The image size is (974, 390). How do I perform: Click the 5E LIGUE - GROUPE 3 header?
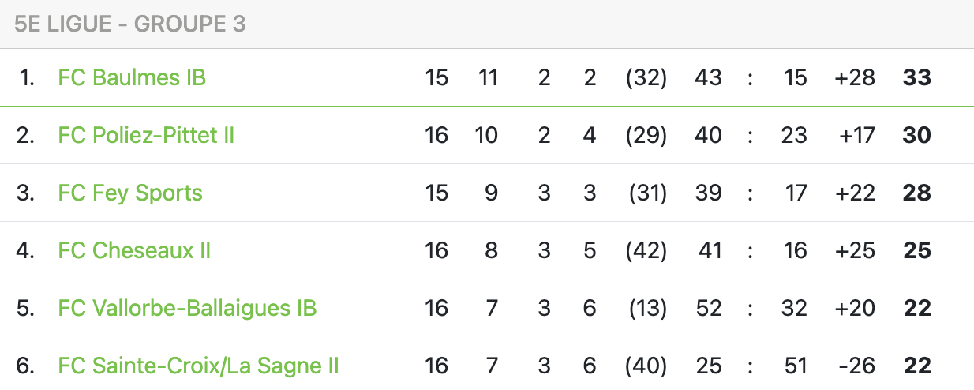(130, 24)
